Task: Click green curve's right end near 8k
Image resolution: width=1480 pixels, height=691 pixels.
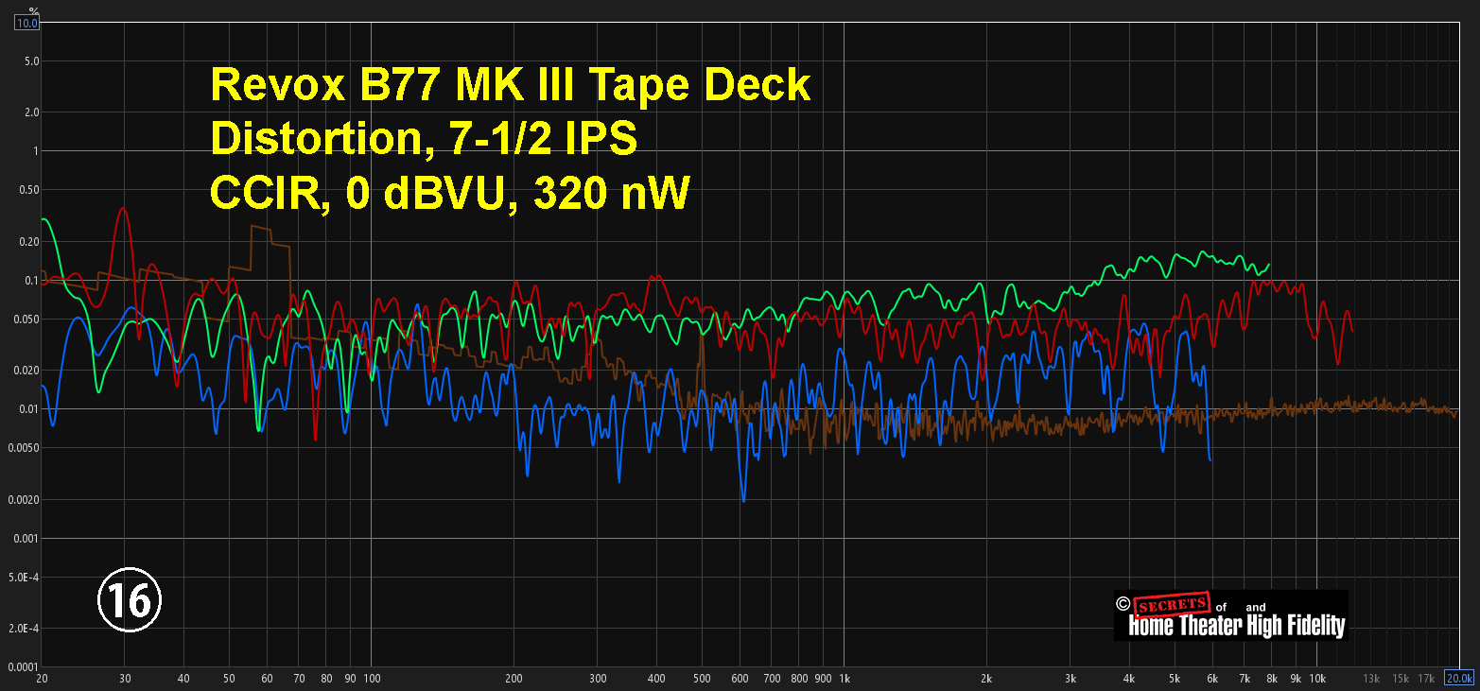Action: 1268,265
